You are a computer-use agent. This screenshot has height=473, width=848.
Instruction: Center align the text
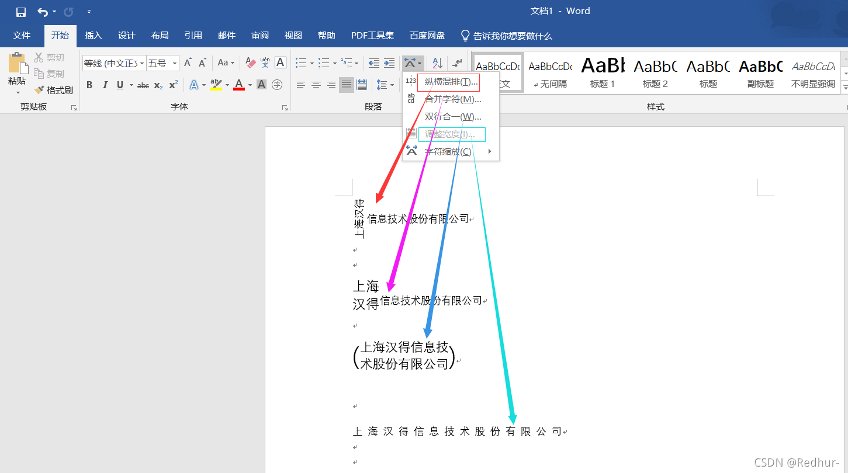tap(316, 85)
